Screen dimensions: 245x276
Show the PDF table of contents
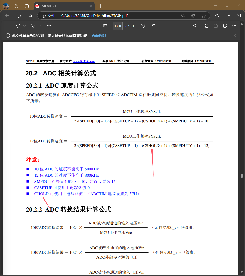pyautogui.click(x=7, y=26)
